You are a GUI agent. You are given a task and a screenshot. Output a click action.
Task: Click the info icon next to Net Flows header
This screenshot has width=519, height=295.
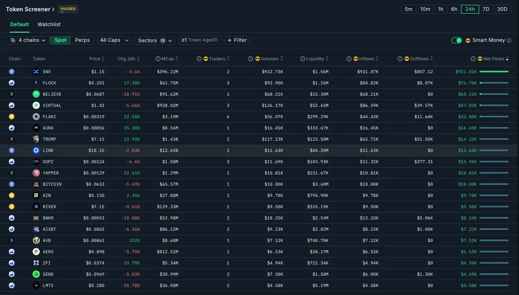tap(473, 59)
